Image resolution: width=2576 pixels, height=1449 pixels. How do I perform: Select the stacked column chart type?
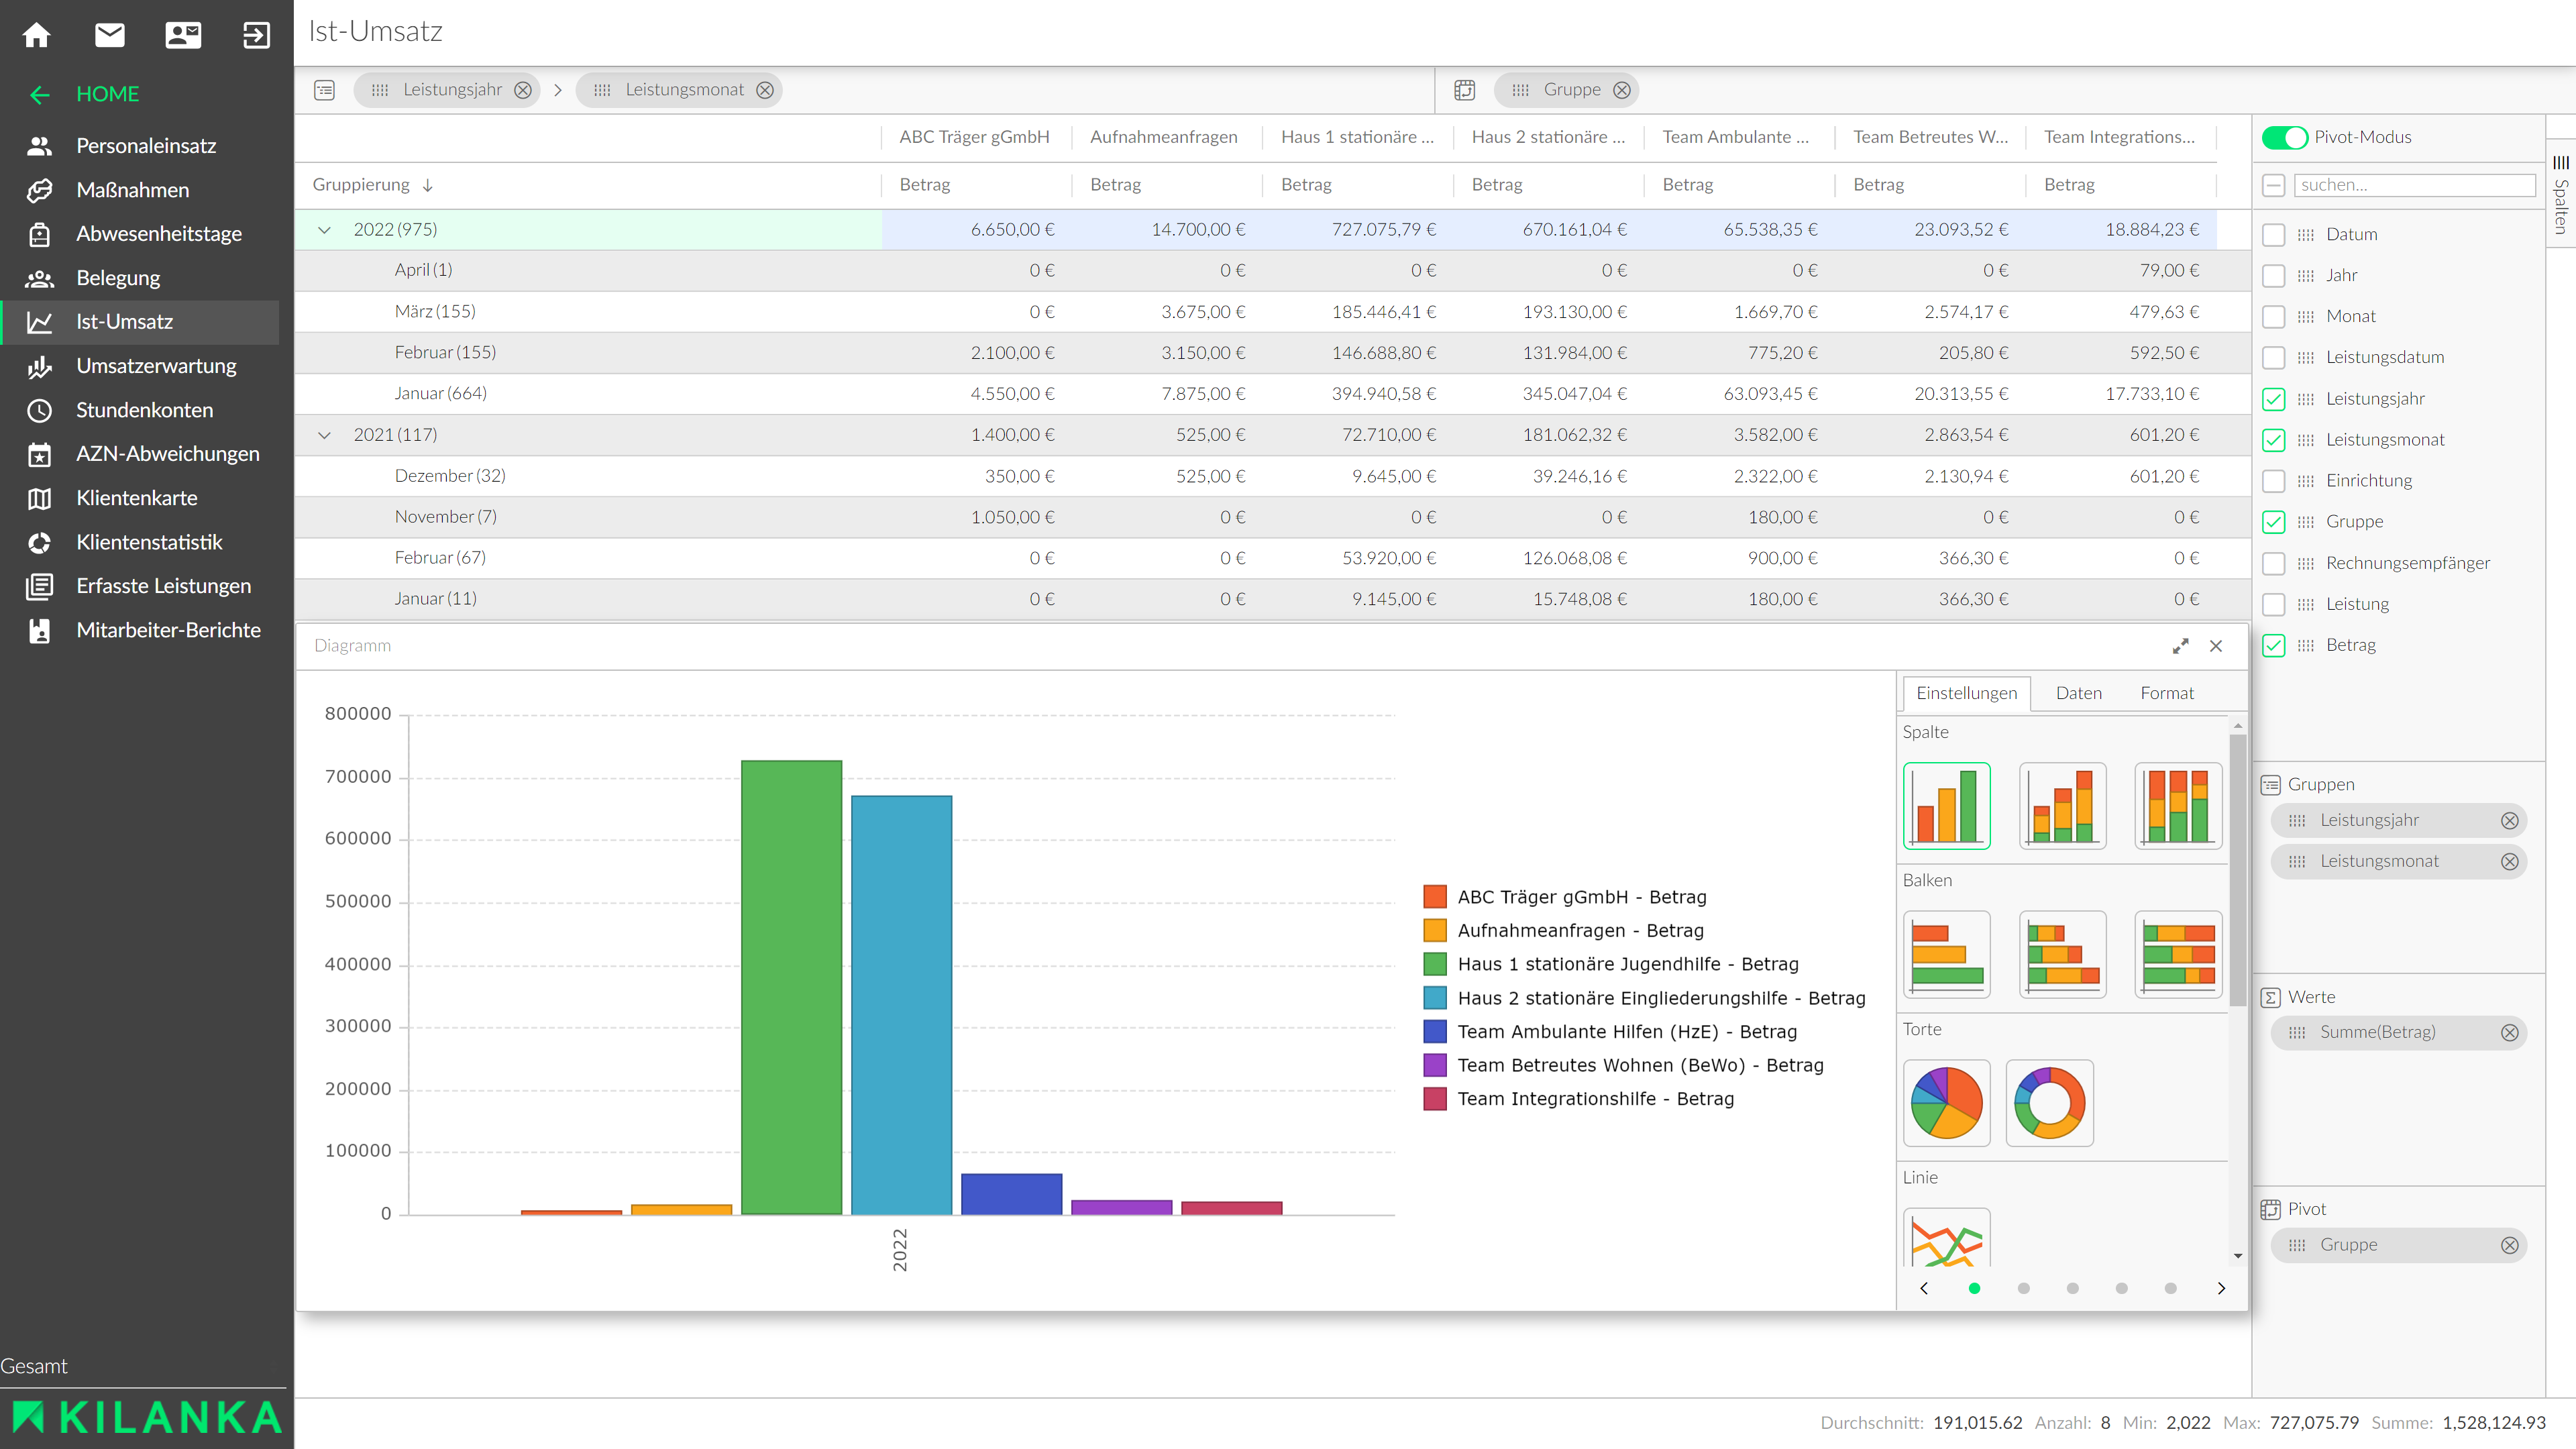[2062, 806]
